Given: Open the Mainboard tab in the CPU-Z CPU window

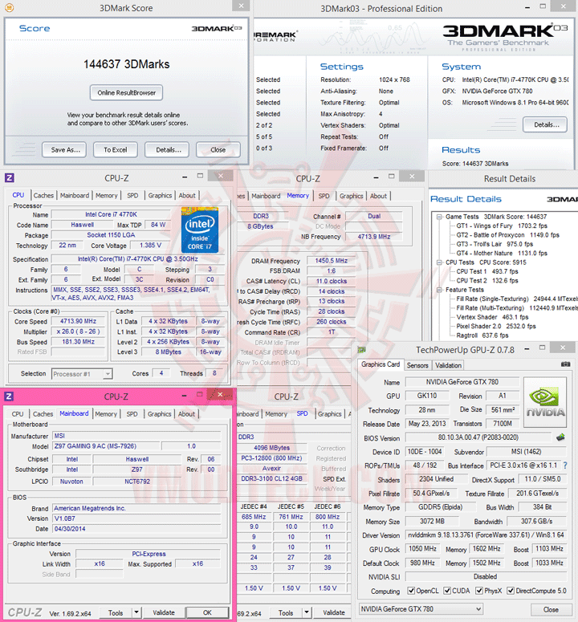Looking at the screenshot, I should pyautogui.click(x=75, y=195).
